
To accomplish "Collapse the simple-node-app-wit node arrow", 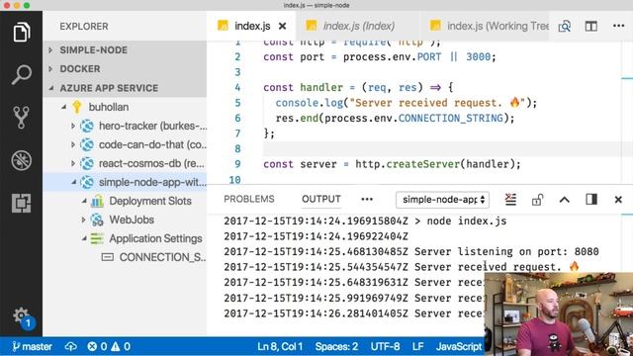I will [74, 182].
